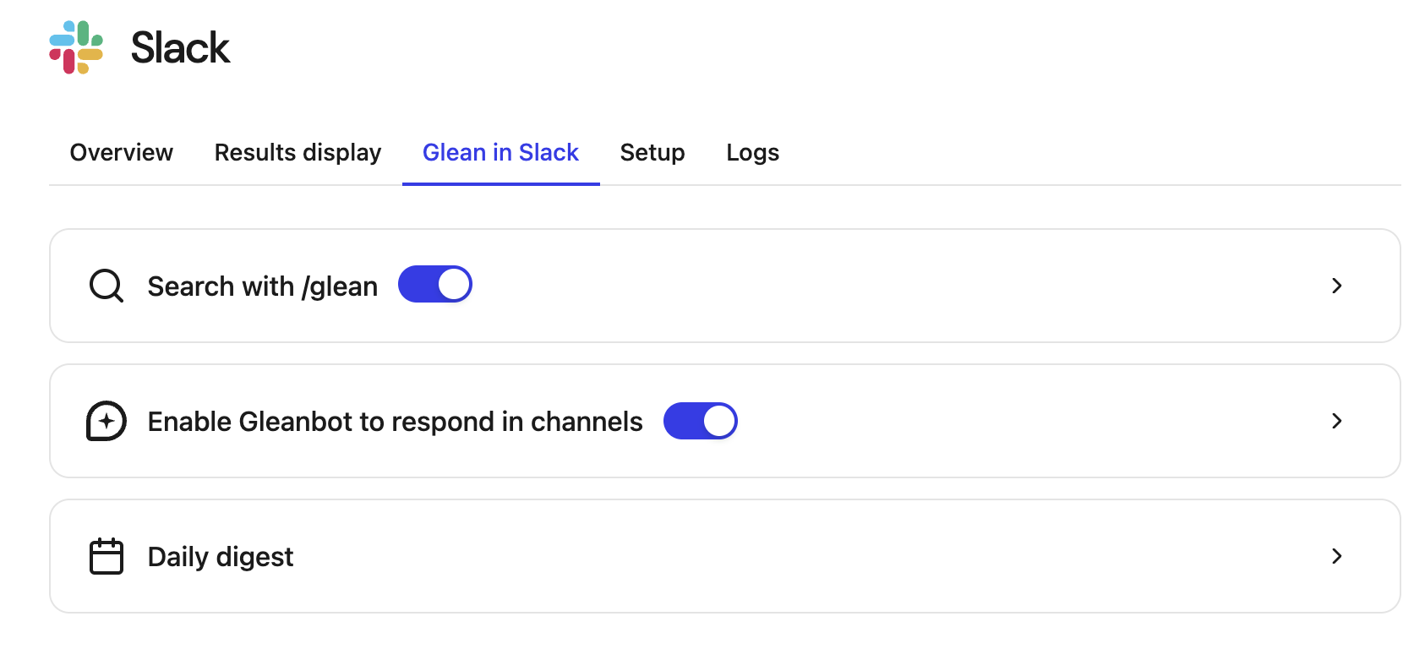Click the blue segment of the Slack logo
Screen dimensions: 1425x649
pyautogui.click(x=62, y=41)
